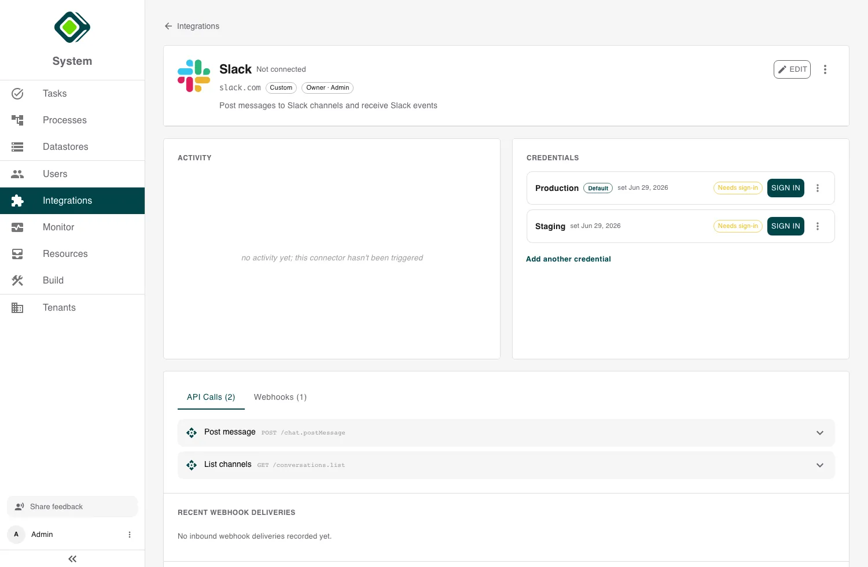The width and height of the screenshot is (868, 567).
Task: Open the Resources page
Action: point(72,254)
